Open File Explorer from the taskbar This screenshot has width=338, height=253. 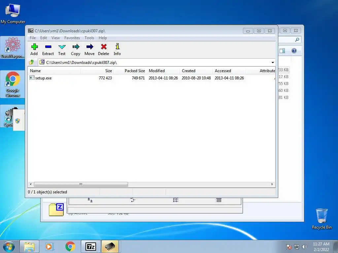click(29, 246)
